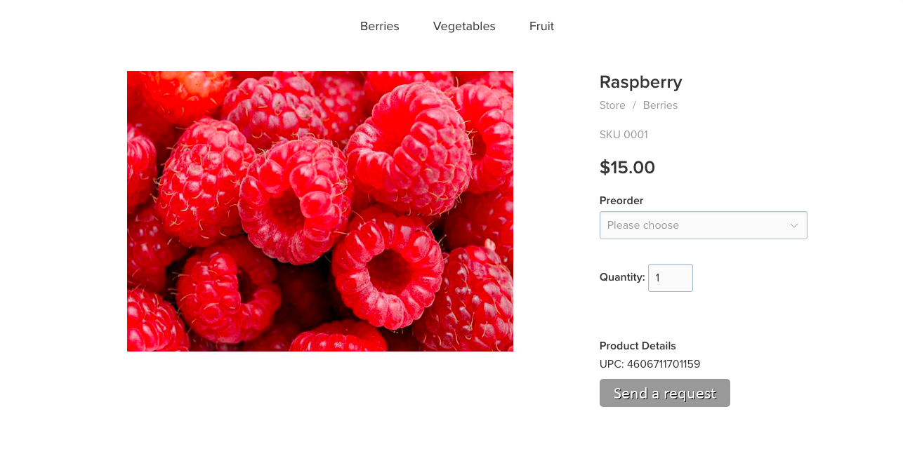Open the Preorder options dropdown
This screenshot has height=468, width=903.
point(704,225)
